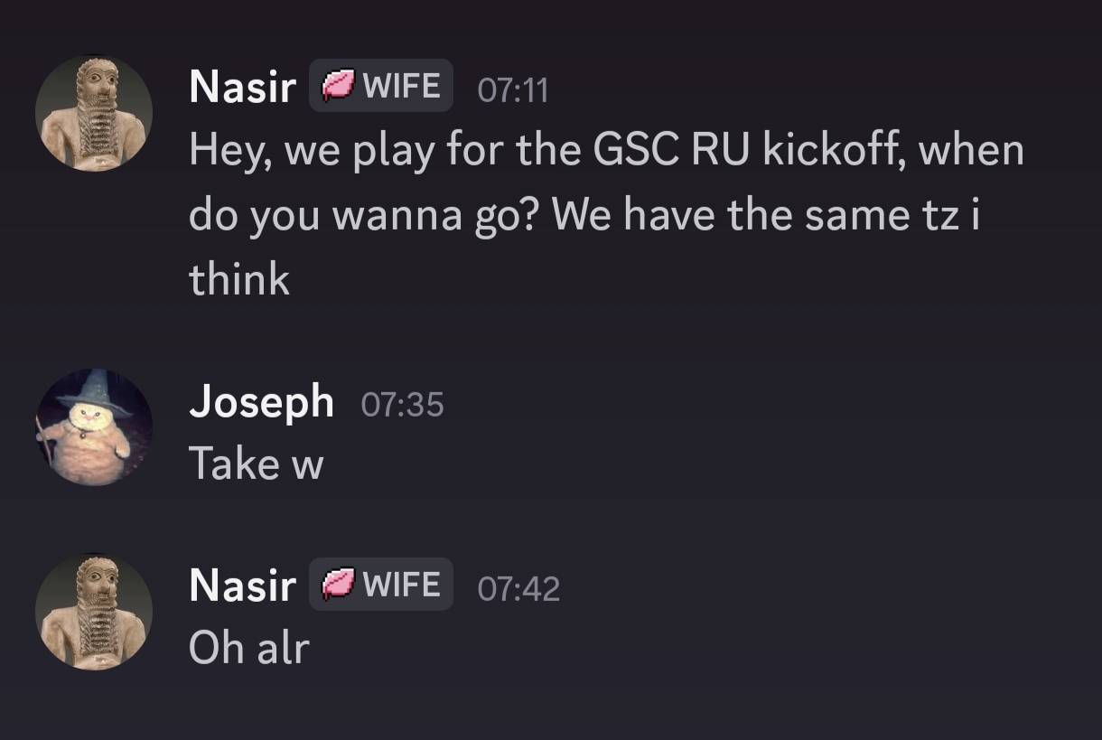Image resolution: width=1102 pixels, height=740 pixels.
Task: Open the Nasir username above the kickoff message
Action: coord(242,87)
